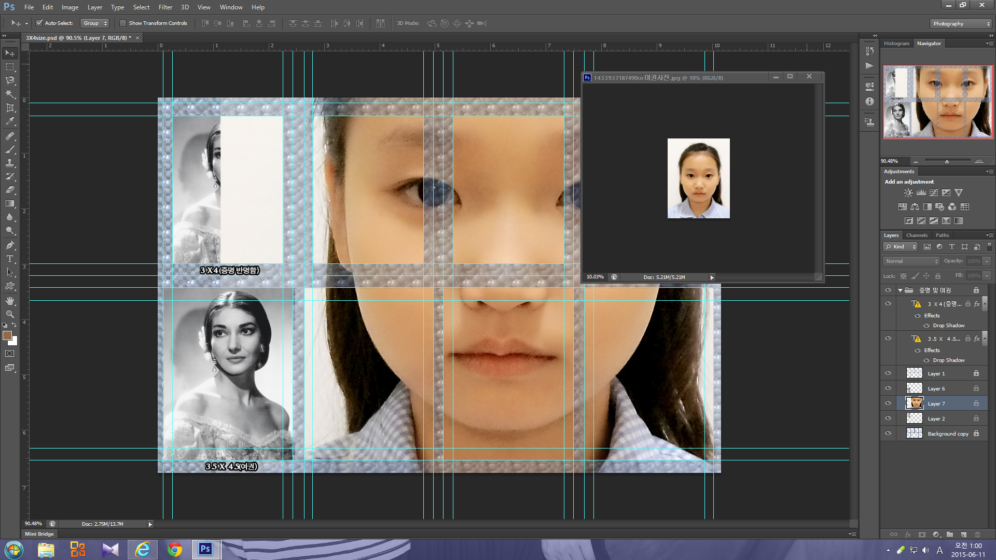
Task: Enable Show Transform Controls checkbox
Action: 123,23
